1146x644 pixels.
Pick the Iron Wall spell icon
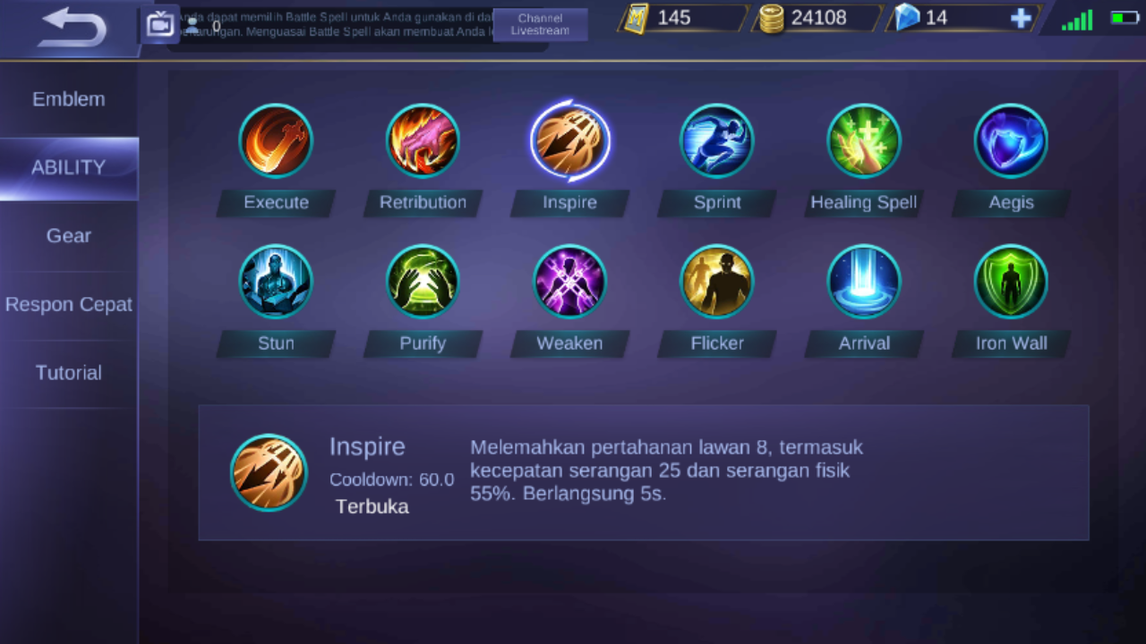click(x=1011, y=282)
